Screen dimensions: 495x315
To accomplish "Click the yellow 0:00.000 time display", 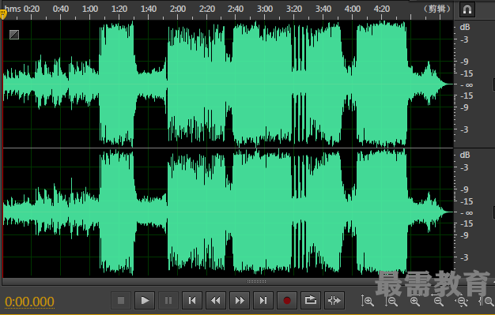I will 29,302.
